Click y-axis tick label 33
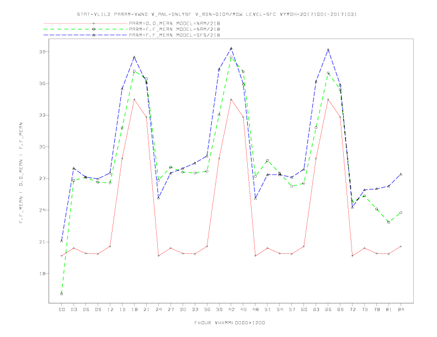437x337 pixels. tap(42, 115)
